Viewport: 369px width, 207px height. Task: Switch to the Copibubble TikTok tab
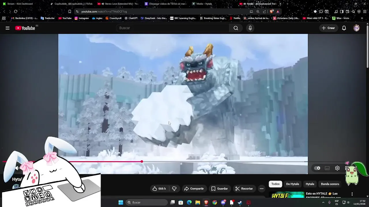tap(71, 4)
